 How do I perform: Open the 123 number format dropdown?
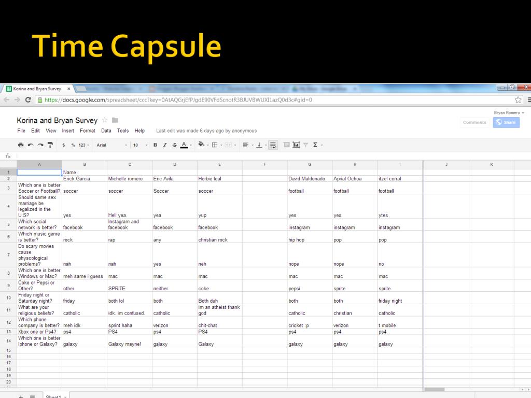(x=83, y=145)
